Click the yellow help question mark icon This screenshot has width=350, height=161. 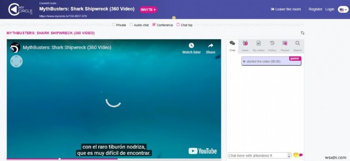coord(174,17)
